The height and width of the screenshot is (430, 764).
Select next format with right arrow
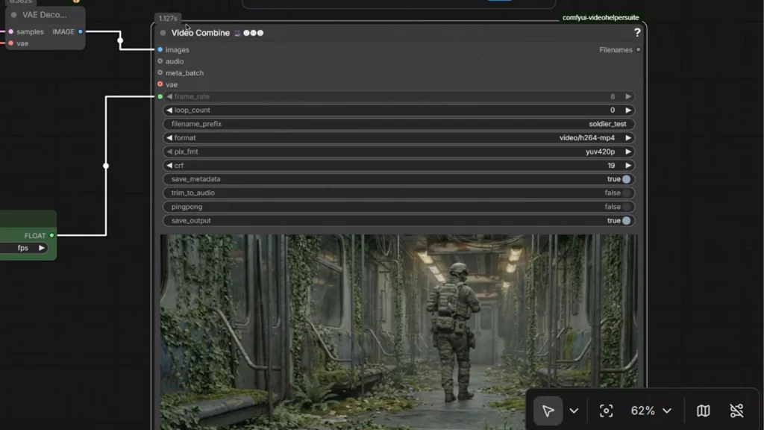(x=628, y=138)
